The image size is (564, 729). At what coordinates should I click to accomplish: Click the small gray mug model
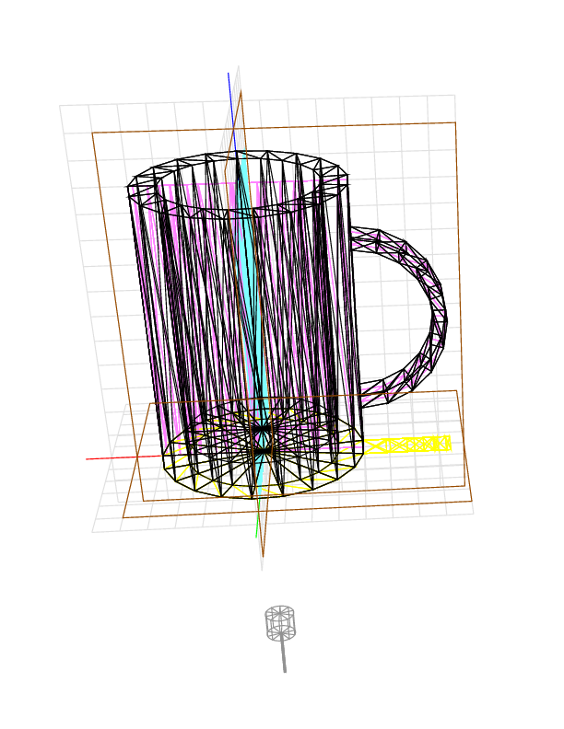pyautogui.click(x=280, y=622)
